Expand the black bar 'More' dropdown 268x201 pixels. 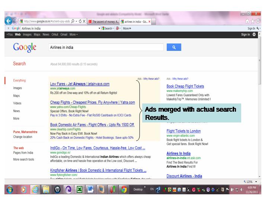pos(73,35)
